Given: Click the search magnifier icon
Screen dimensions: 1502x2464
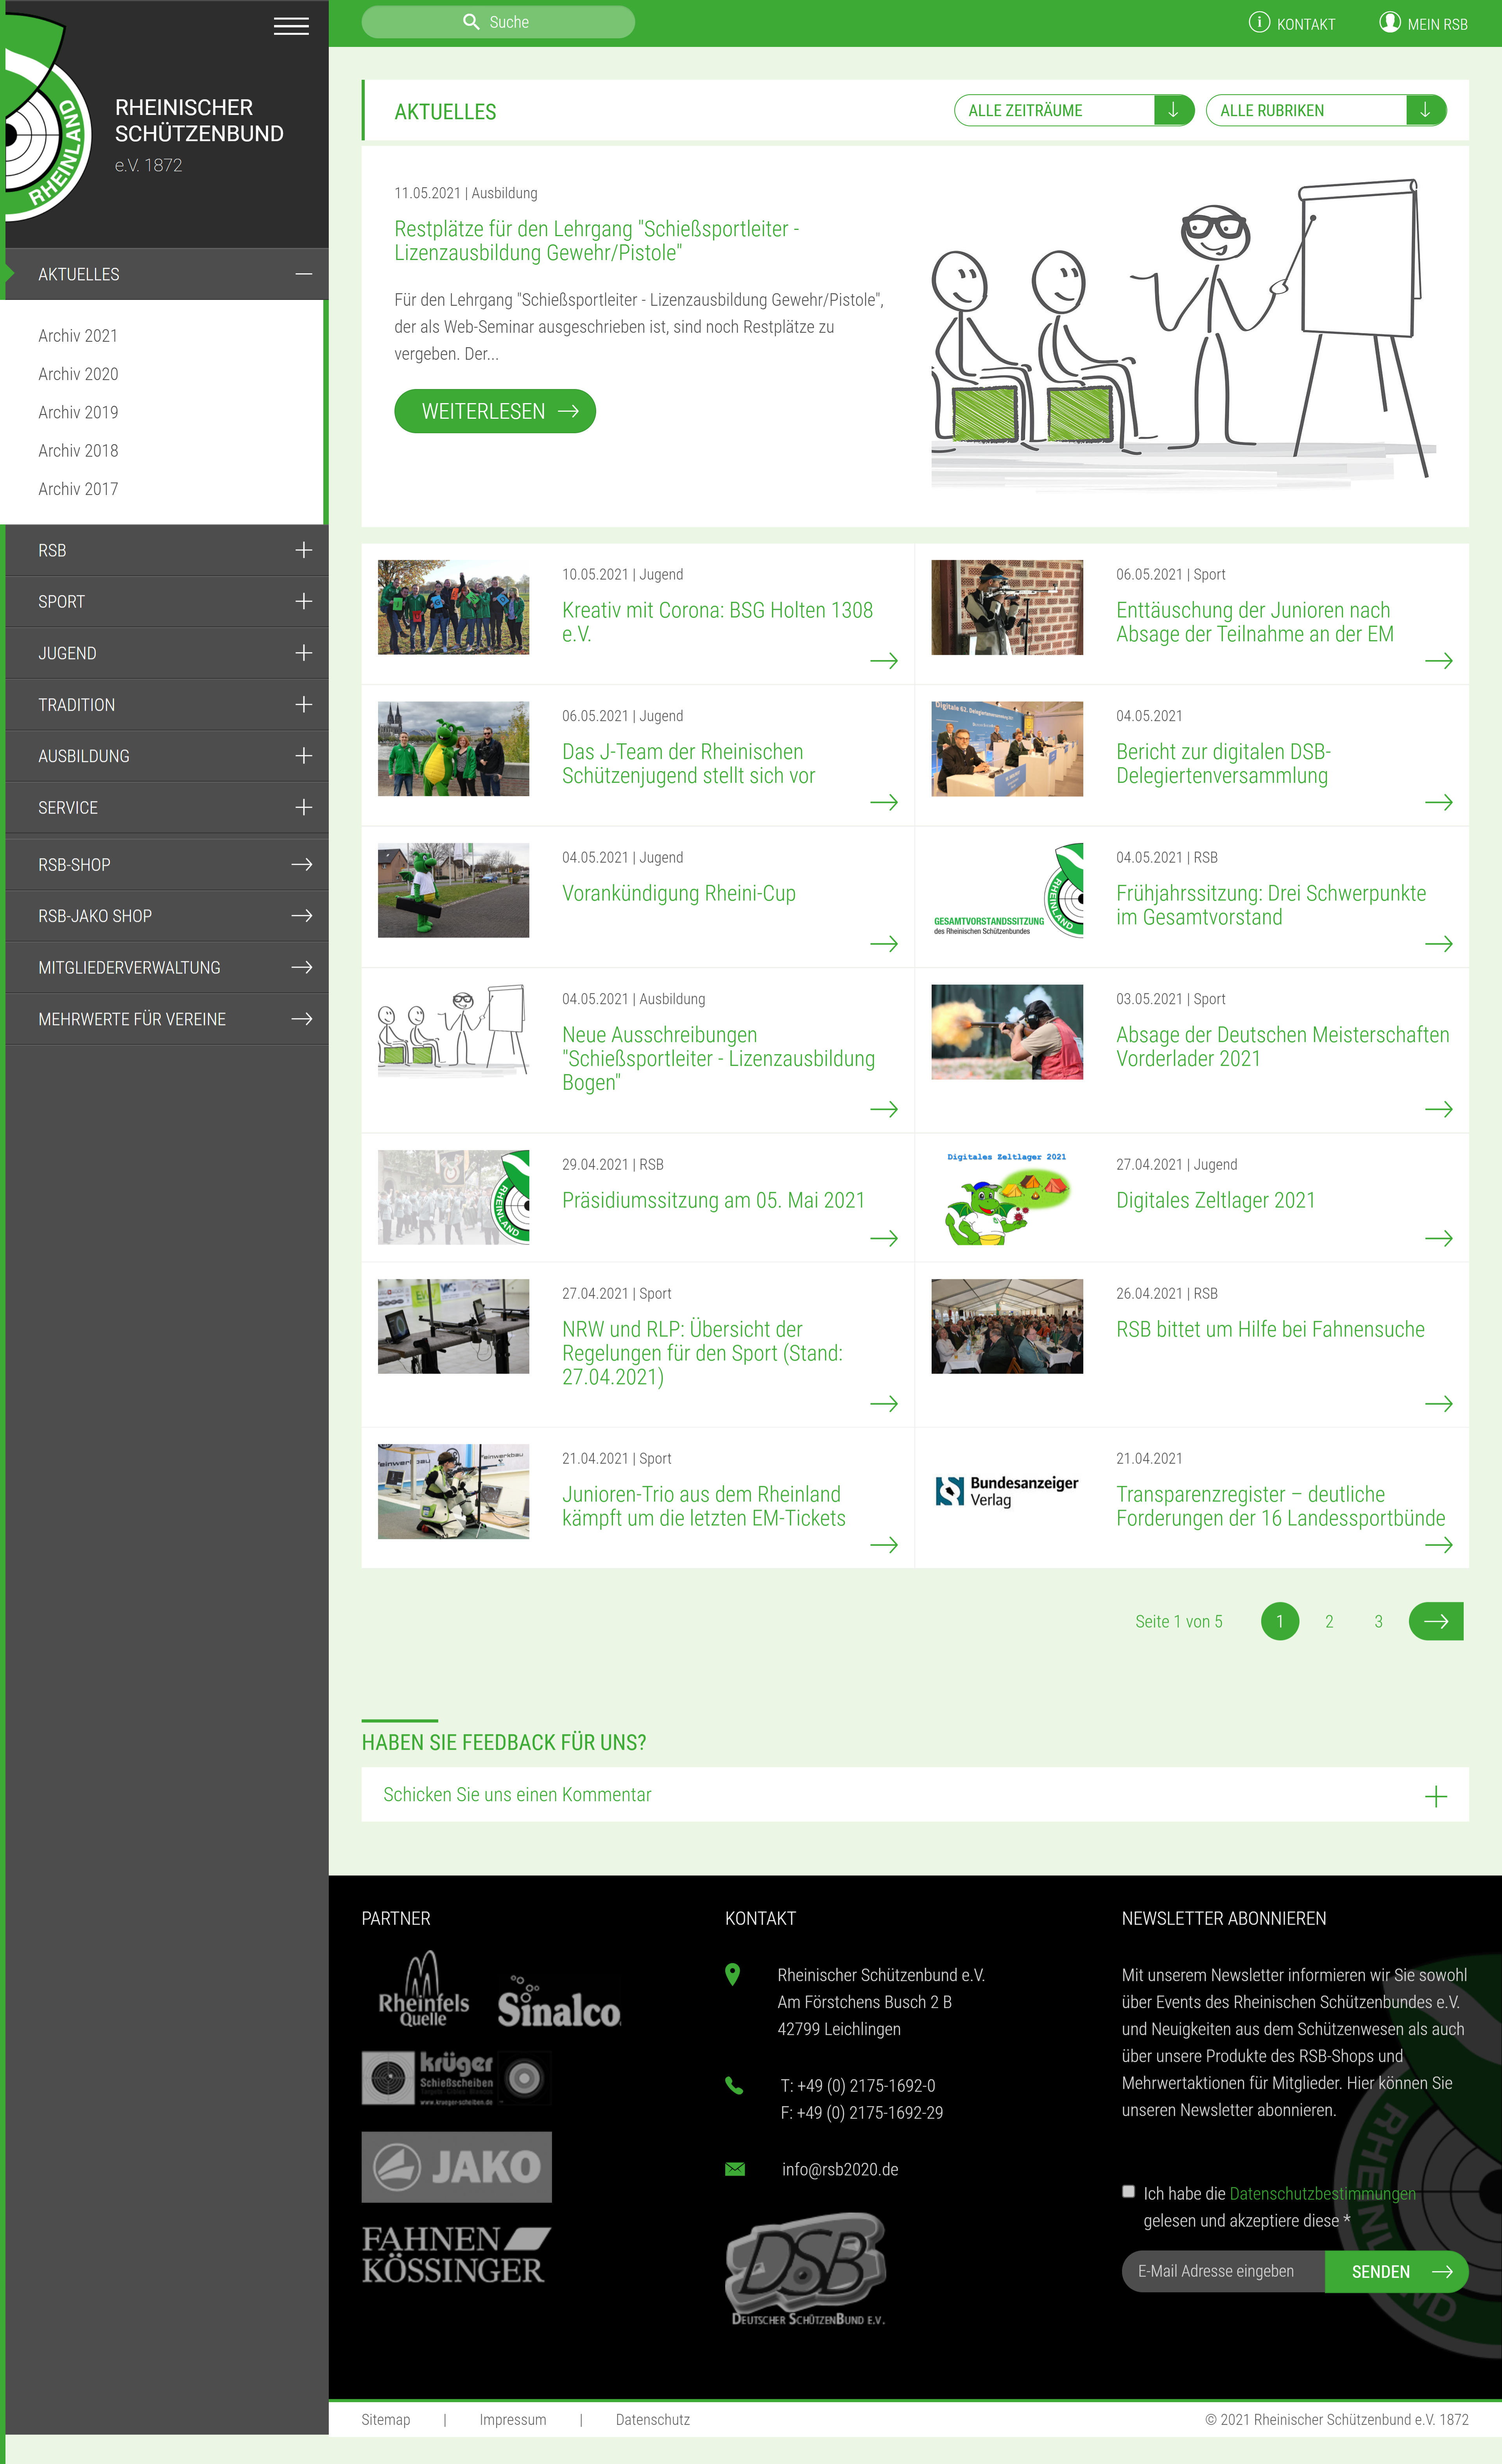Looking at the screenshot, I should click(x=471, y=22).
